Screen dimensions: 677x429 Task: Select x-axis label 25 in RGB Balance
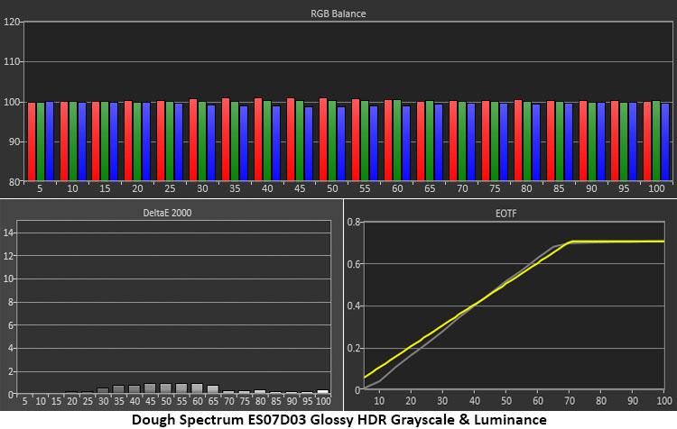click(170, 188)
